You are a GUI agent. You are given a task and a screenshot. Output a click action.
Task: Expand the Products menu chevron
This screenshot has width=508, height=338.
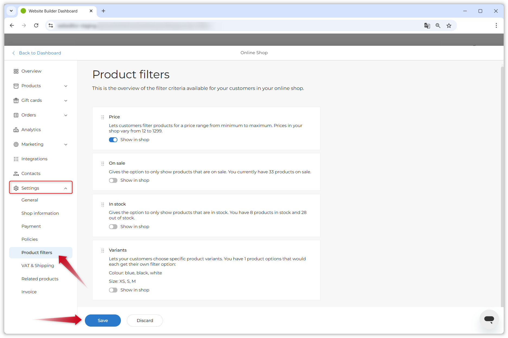(66, 86)
